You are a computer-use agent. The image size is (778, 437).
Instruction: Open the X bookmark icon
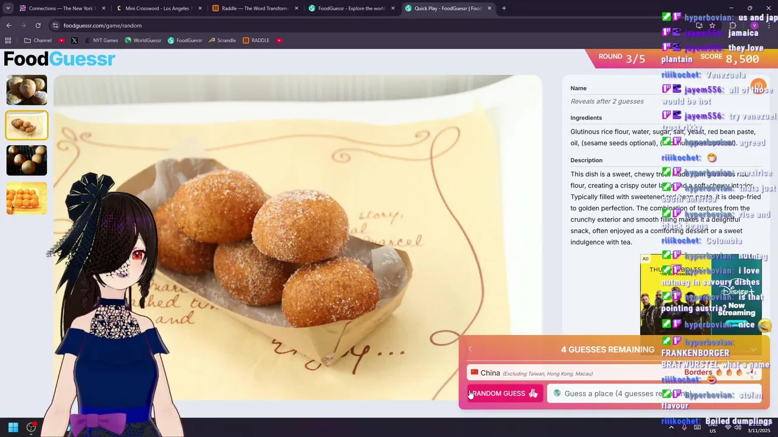[74, 41]
